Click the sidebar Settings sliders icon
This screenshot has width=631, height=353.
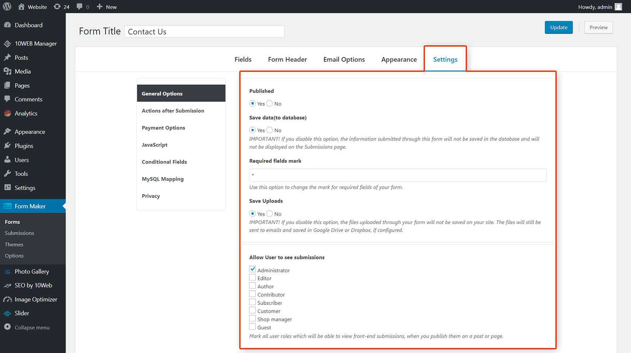pyautogui.click(x=7, y=188)
